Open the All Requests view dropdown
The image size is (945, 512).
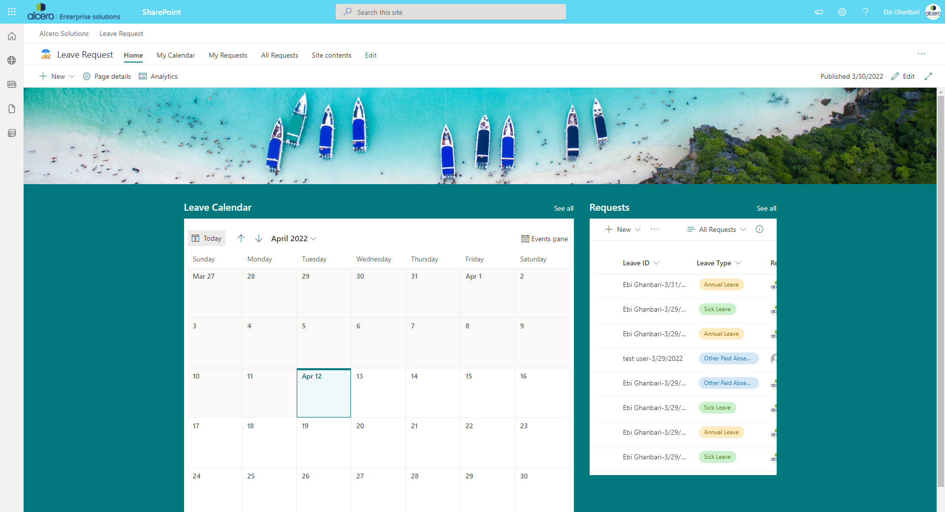[717, 229]
